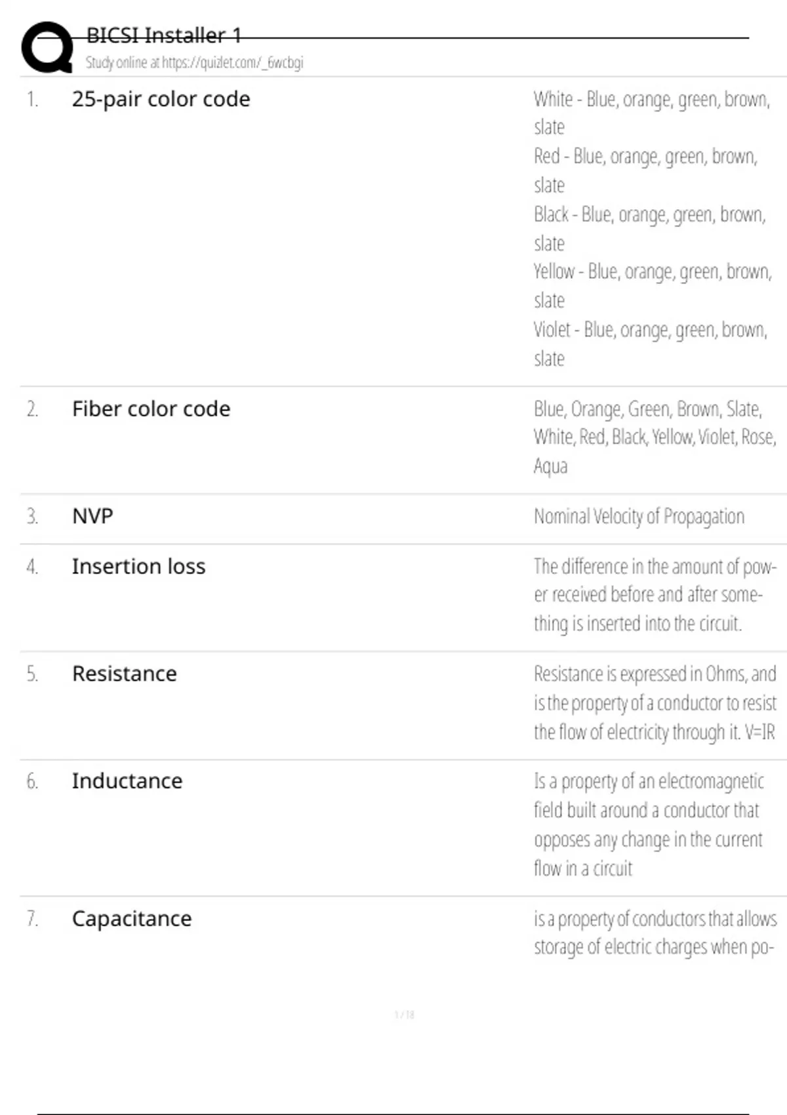This screenshot has width=787, height=1115.
Task: Click the Quizlet Q logo icon
Action: (47, 47)
